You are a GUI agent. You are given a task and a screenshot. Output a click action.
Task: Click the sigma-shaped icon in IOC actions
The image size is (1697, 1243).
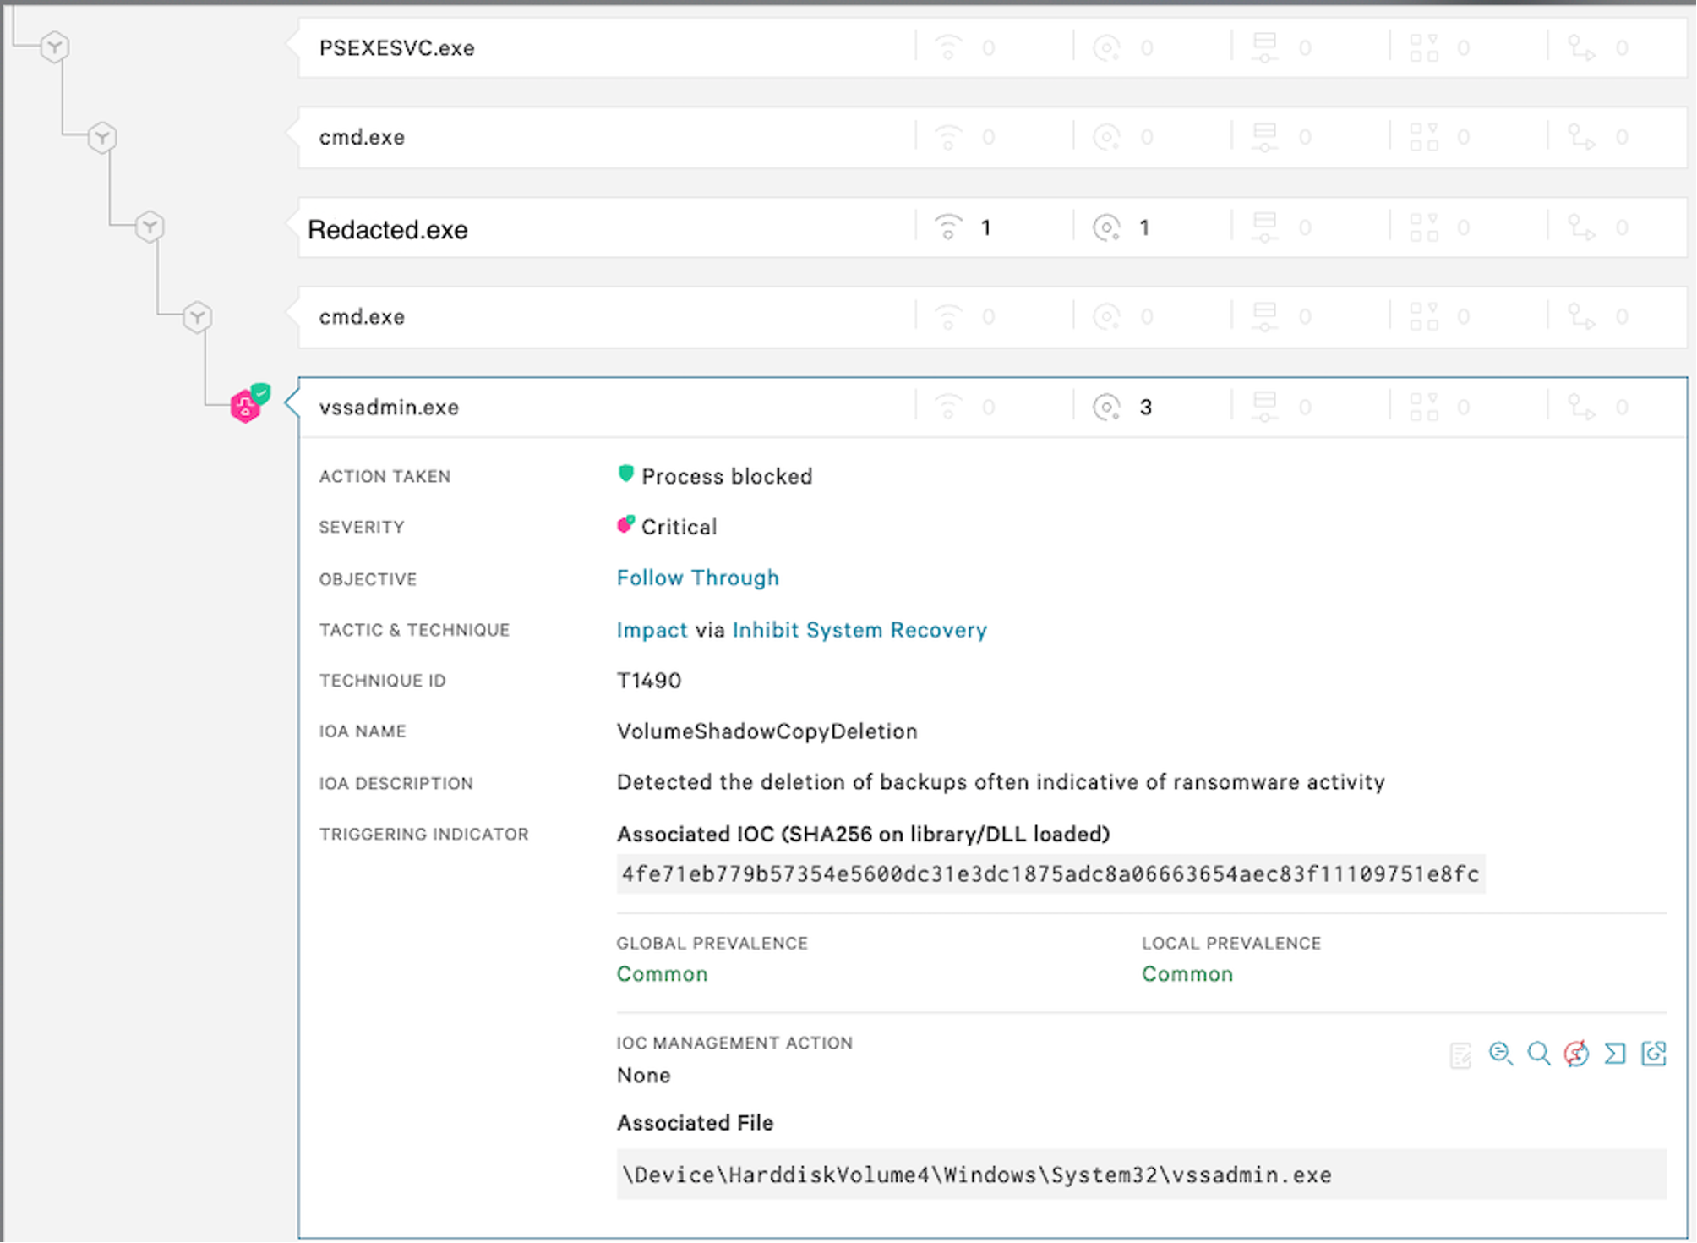(x=1615, y=1054)
